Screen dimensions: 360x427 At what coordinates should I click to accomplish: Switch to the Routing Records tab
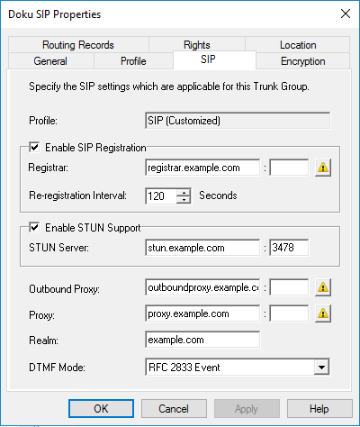click(x=78, y=45)
